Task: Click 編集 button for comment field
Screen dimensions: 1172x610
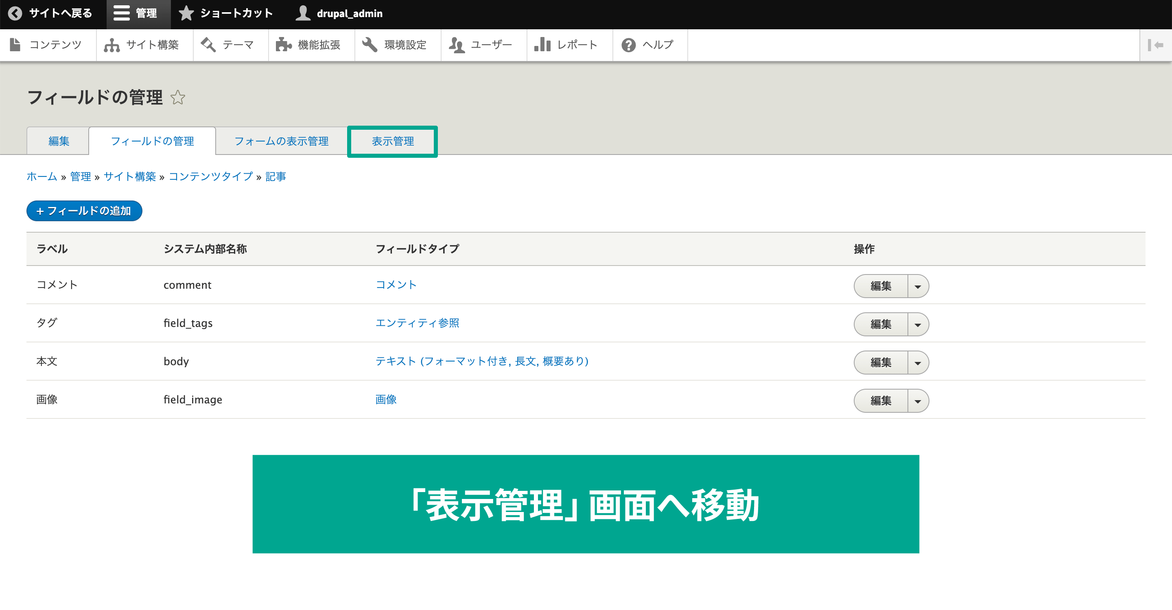Action: click(881, 286)
